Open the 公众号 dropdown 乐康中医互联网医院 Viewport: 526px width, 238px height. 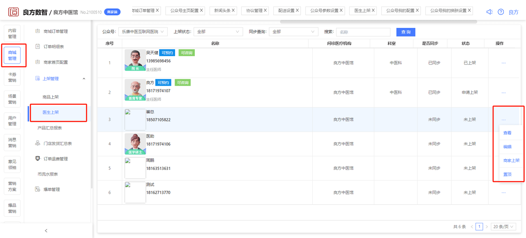(x=143, y=32)
